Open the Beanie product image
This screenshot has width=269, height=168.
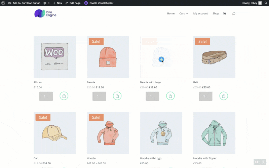[x=108, y=57]
